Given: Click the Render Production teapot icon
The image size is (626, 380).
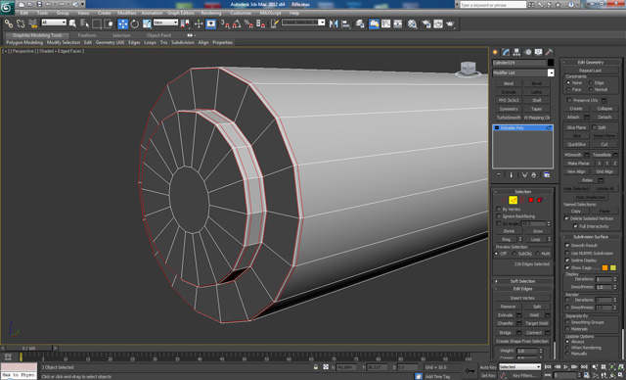Looking at the screenshot, I should pyautogui.click(x=450, y=24).
